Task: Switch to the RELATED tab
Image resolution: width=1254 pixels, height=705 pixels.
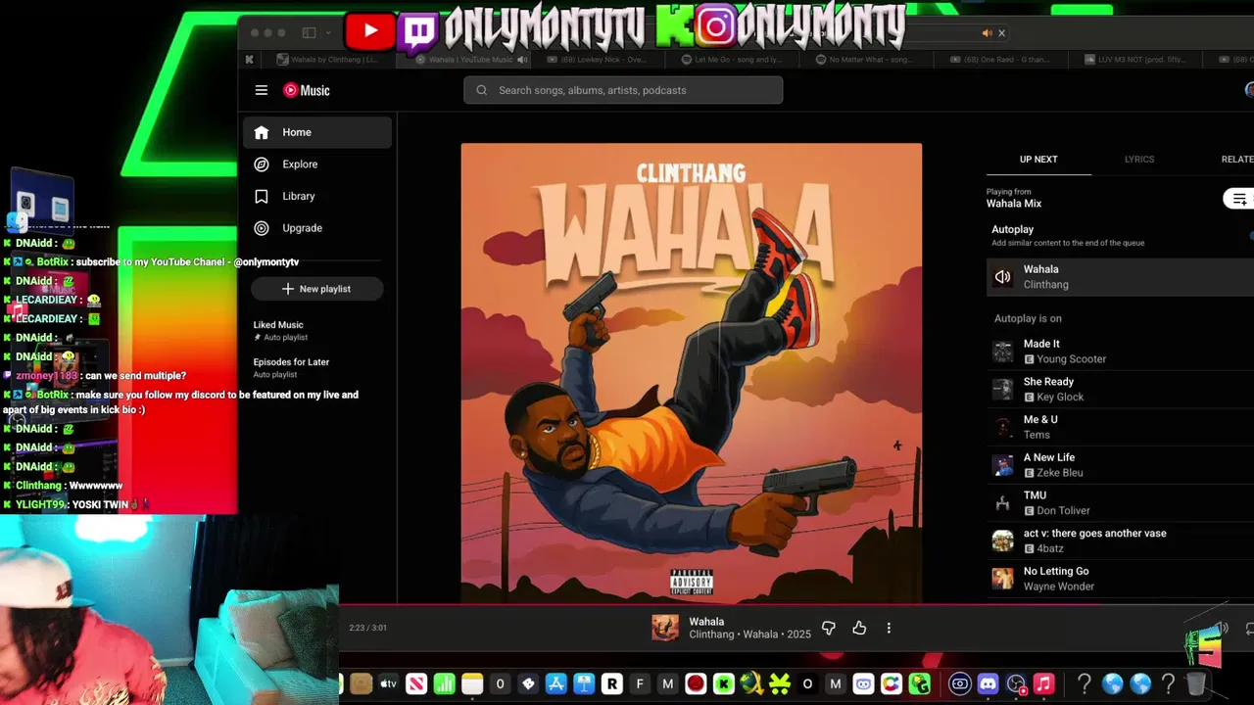Action: (x=1236, y=160)
